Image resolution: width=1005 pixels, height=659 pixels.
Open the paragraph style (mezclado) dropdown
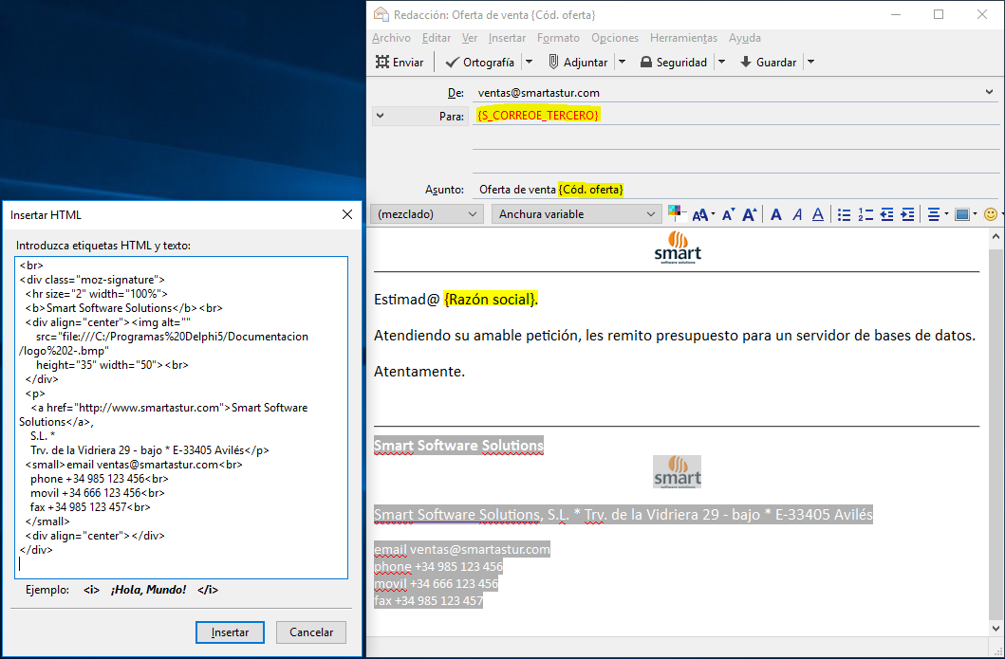(427, 214)
